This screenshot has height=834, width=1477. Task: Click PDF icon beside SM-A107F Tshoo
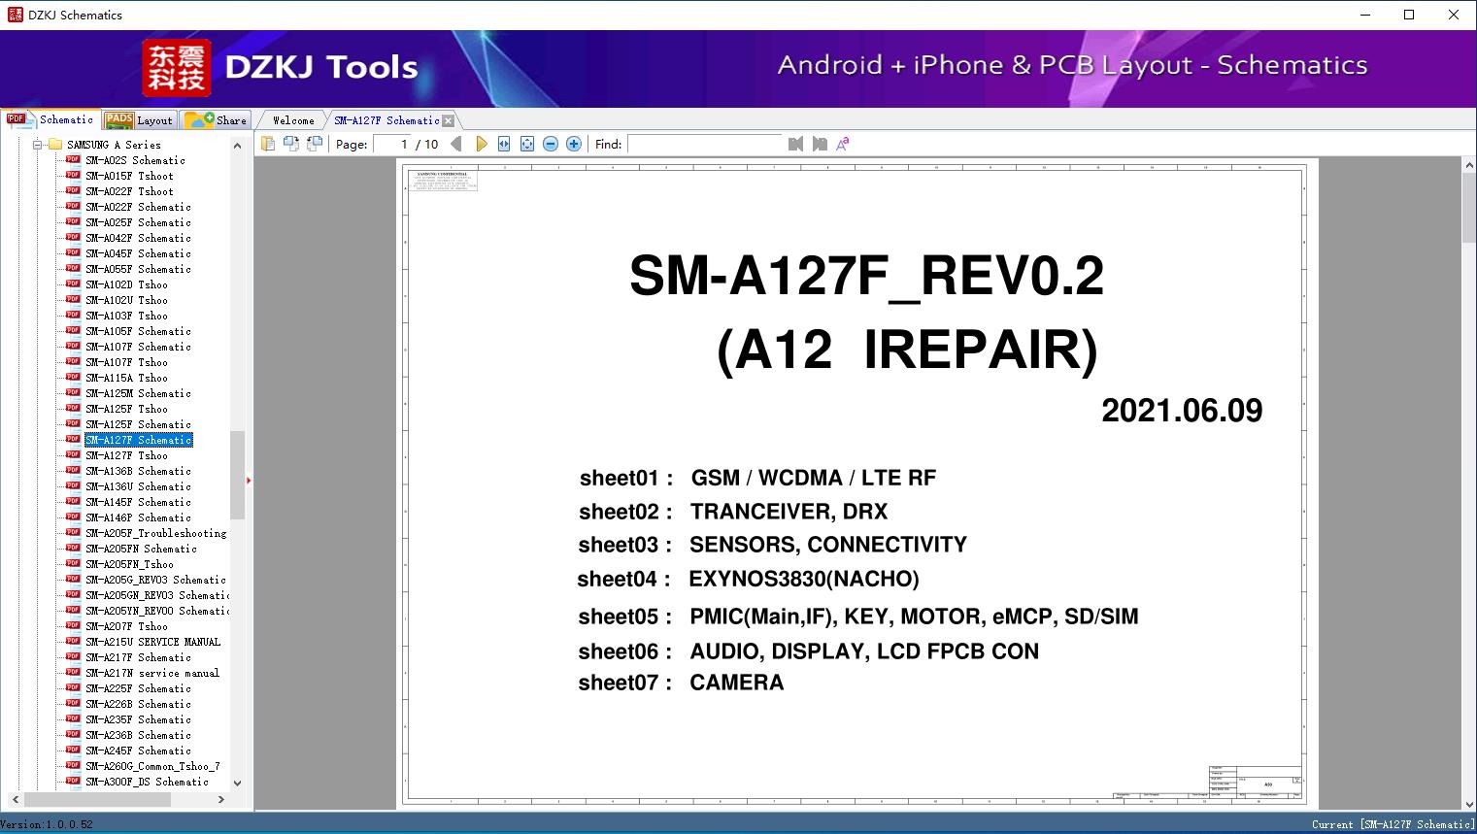73,362
